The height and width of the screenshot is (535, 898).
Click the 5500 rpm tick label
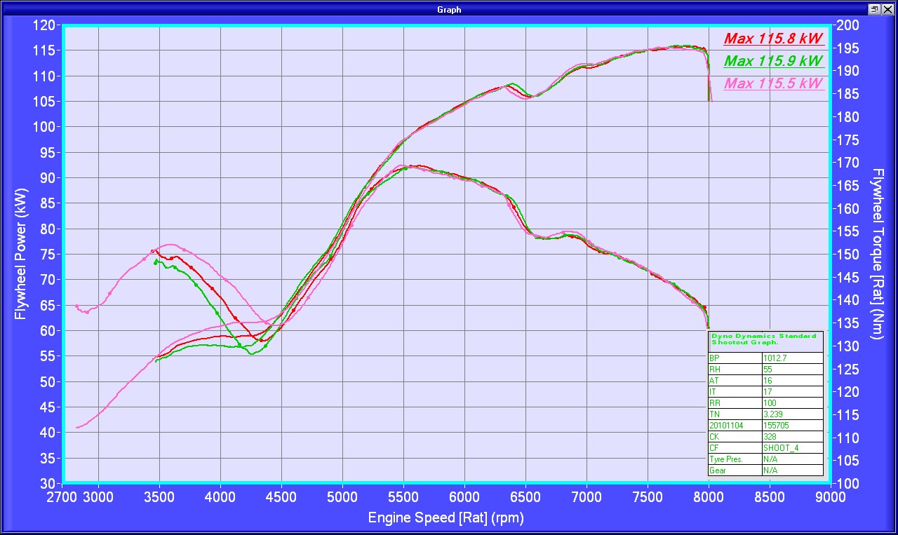(x=403, y=496)
